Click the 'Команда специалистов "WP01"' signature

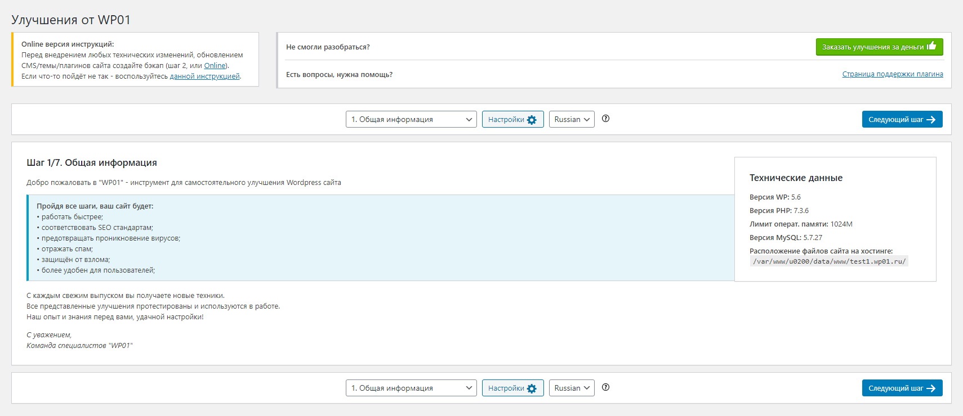click(79, 346)
